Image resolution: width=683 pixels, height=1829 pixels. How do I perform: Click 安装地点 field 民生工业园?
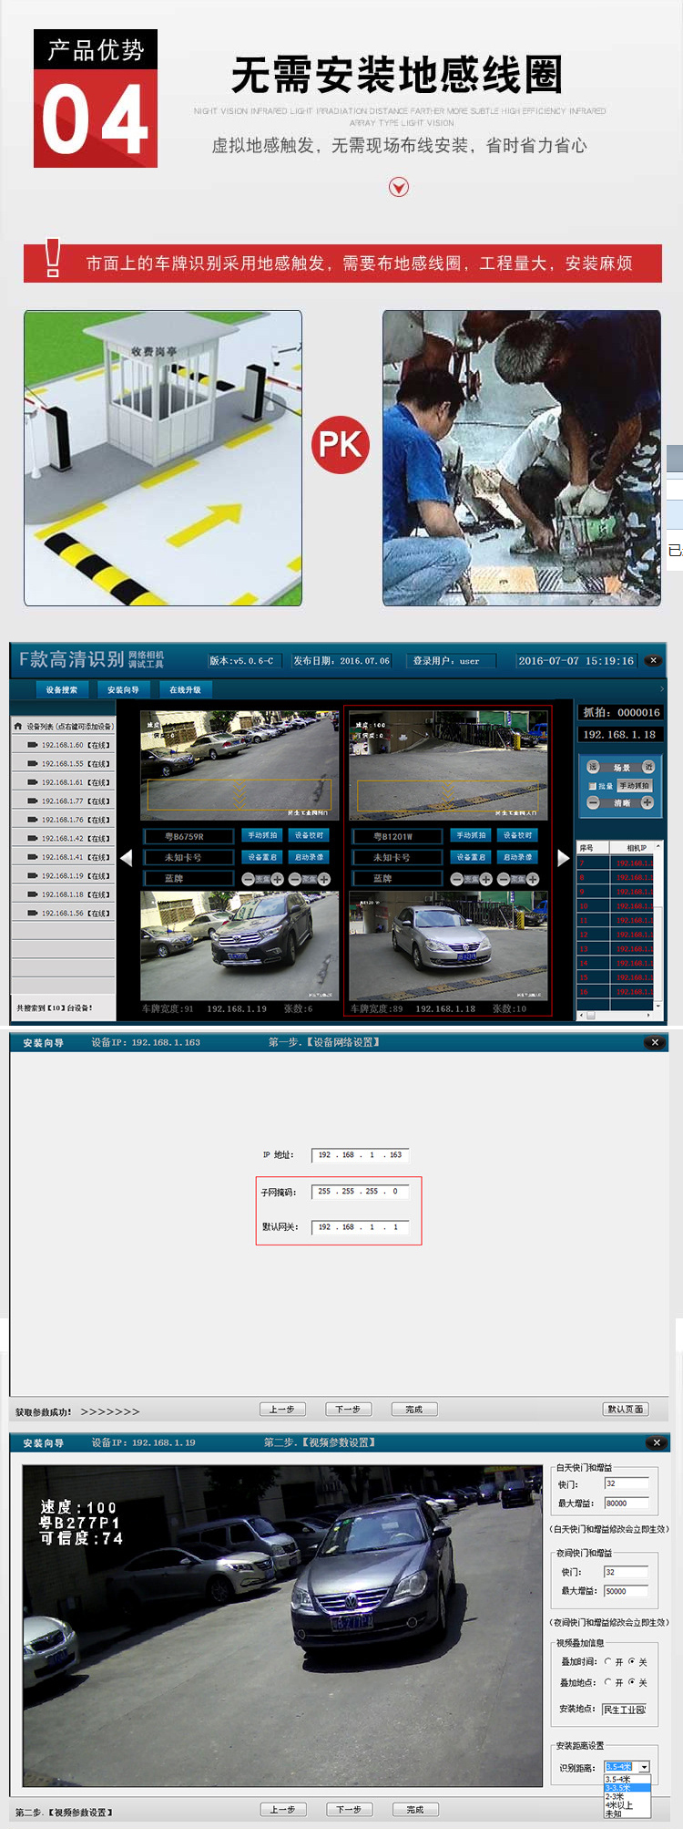(x=624, y=1710)
